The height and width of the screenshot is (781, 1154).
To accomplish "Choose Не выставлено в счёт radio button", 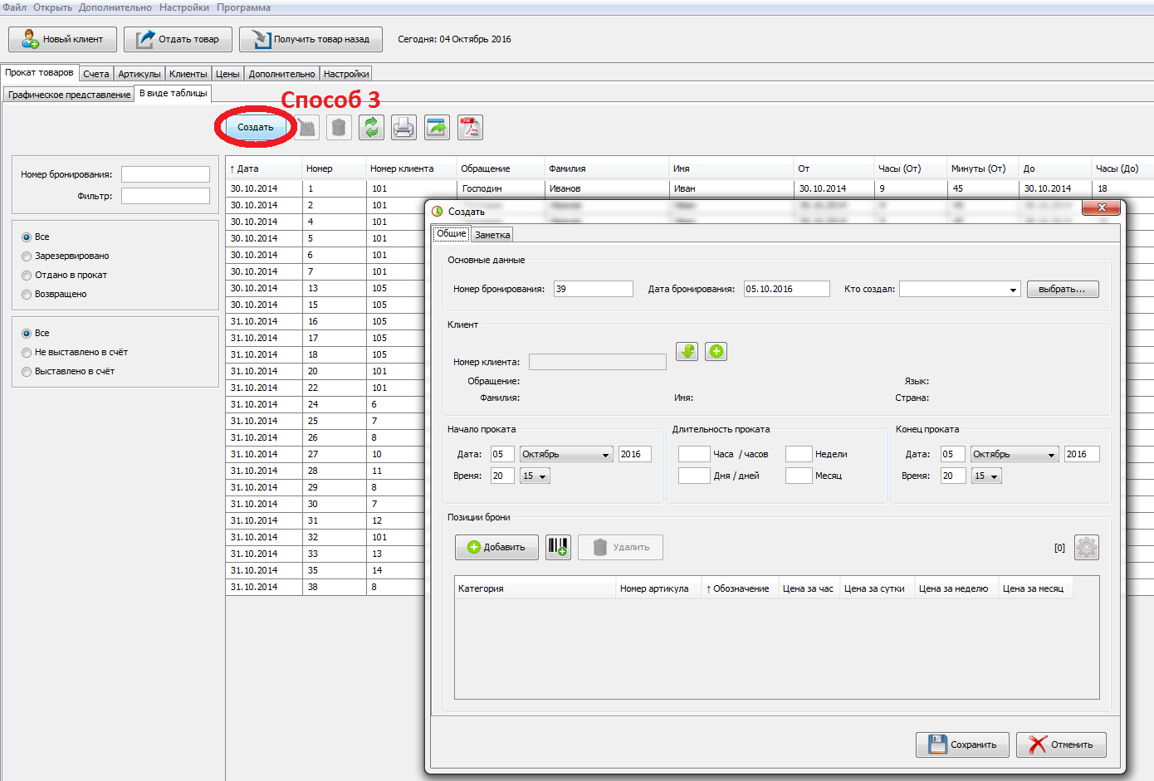I will tap(27, 353).
